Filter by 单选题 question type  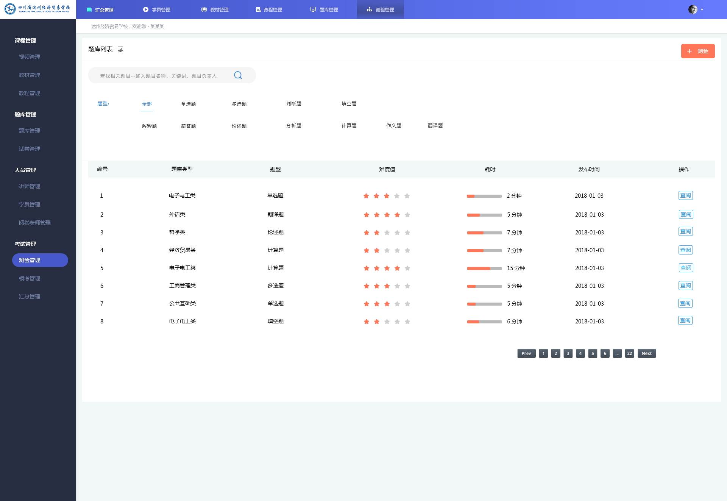pyautogui.click(x=188, y=104)
